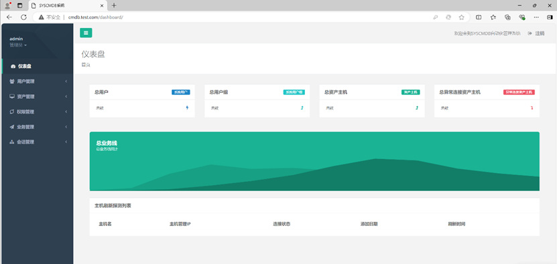Image resolution: width=557 pixels, height=264 pixels.
Task: Click the blue 系统用户 badge
Action: point(181,92)
